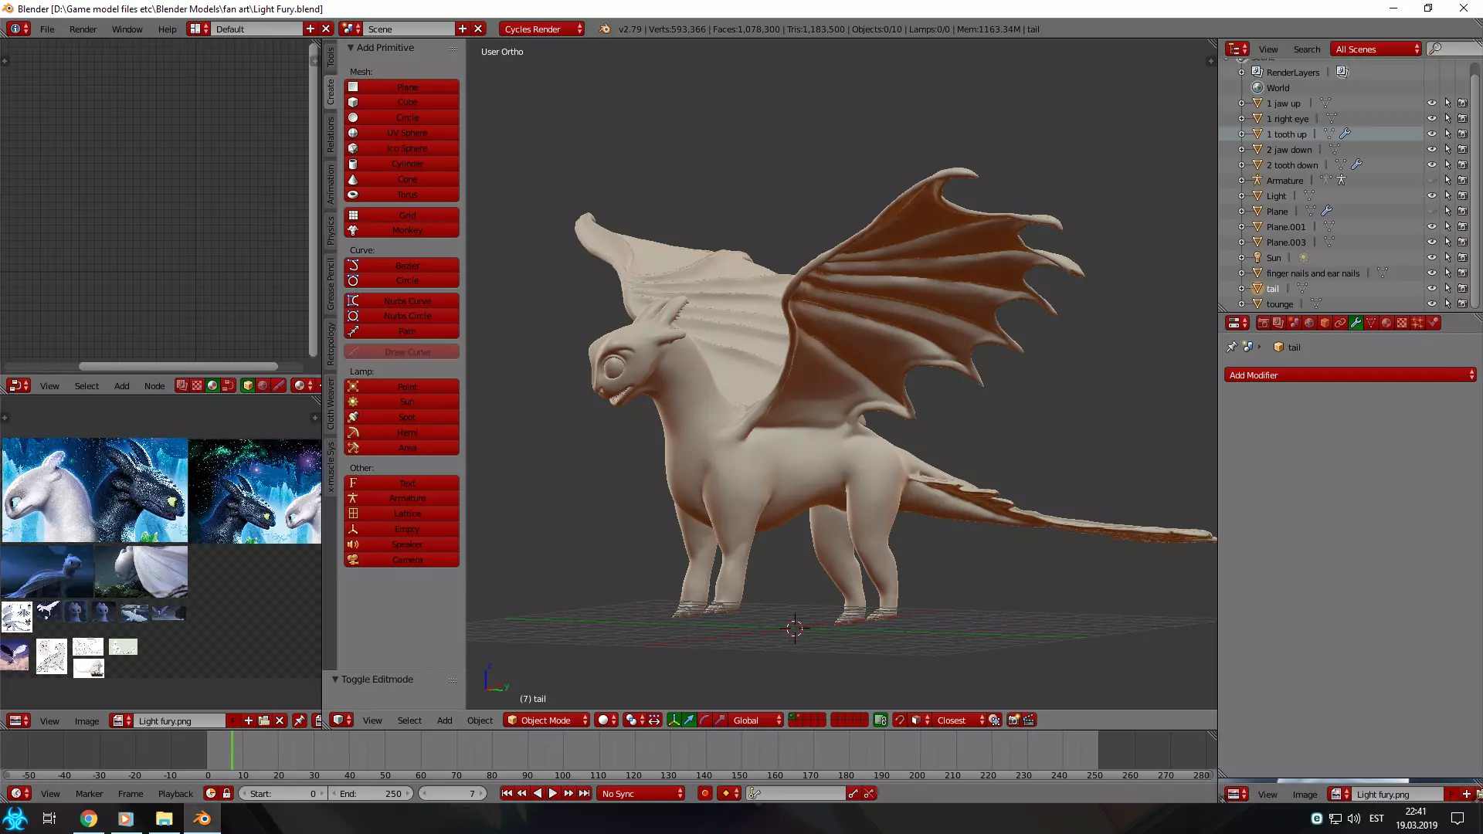Click the End frame field

371,793
